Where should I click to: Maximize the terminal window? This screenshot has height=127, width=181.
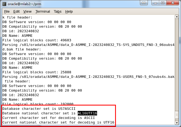click(163, 3)
